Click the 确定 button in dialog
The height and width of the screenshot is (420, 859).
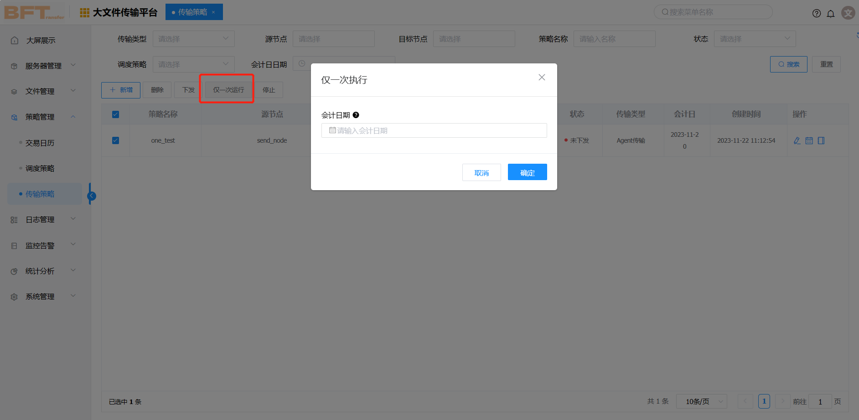(527, 172)
